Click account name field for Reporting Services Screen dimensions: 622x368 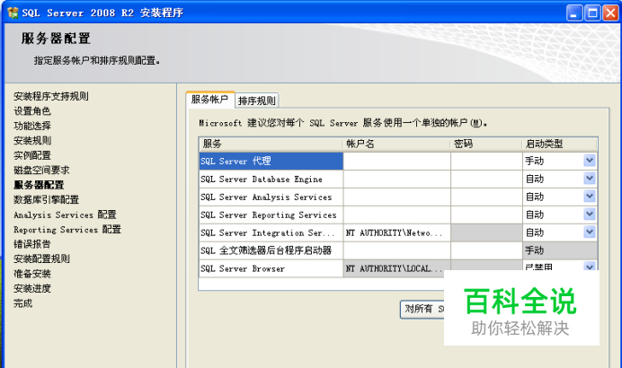[397, 215]
